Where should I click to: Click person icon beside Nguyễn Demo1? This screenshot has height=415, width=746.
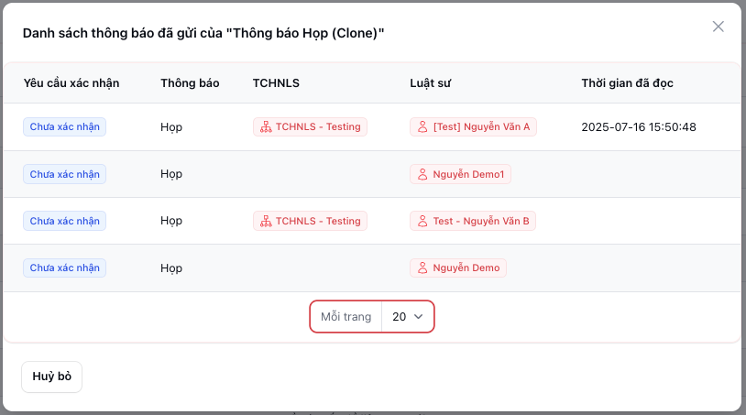422,174
